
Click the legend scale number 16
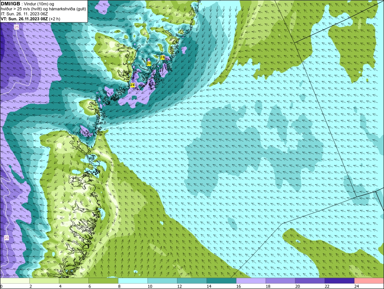click(238, 286)
